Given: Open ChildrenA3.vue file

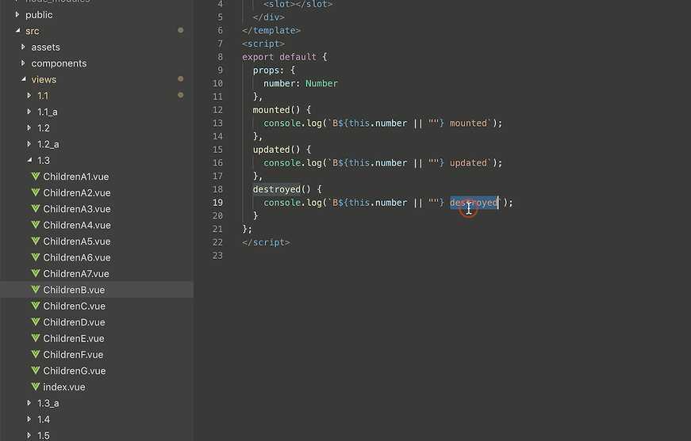Looking at the screenshot, I should click(77, 209).
